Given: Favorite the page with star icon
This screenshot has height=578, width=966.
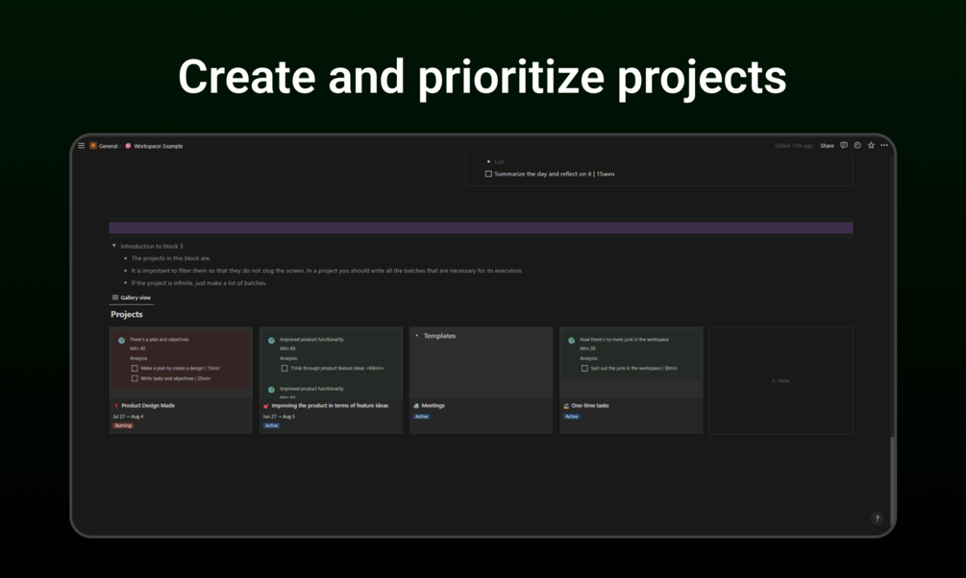Looking at the screenshot, I should (x=871, y=145).
